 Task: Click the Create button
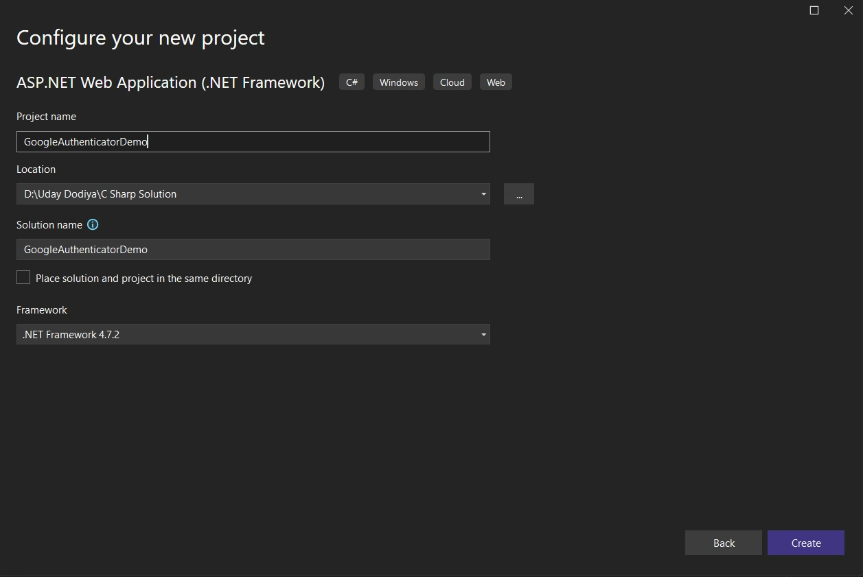click(806, 543)
